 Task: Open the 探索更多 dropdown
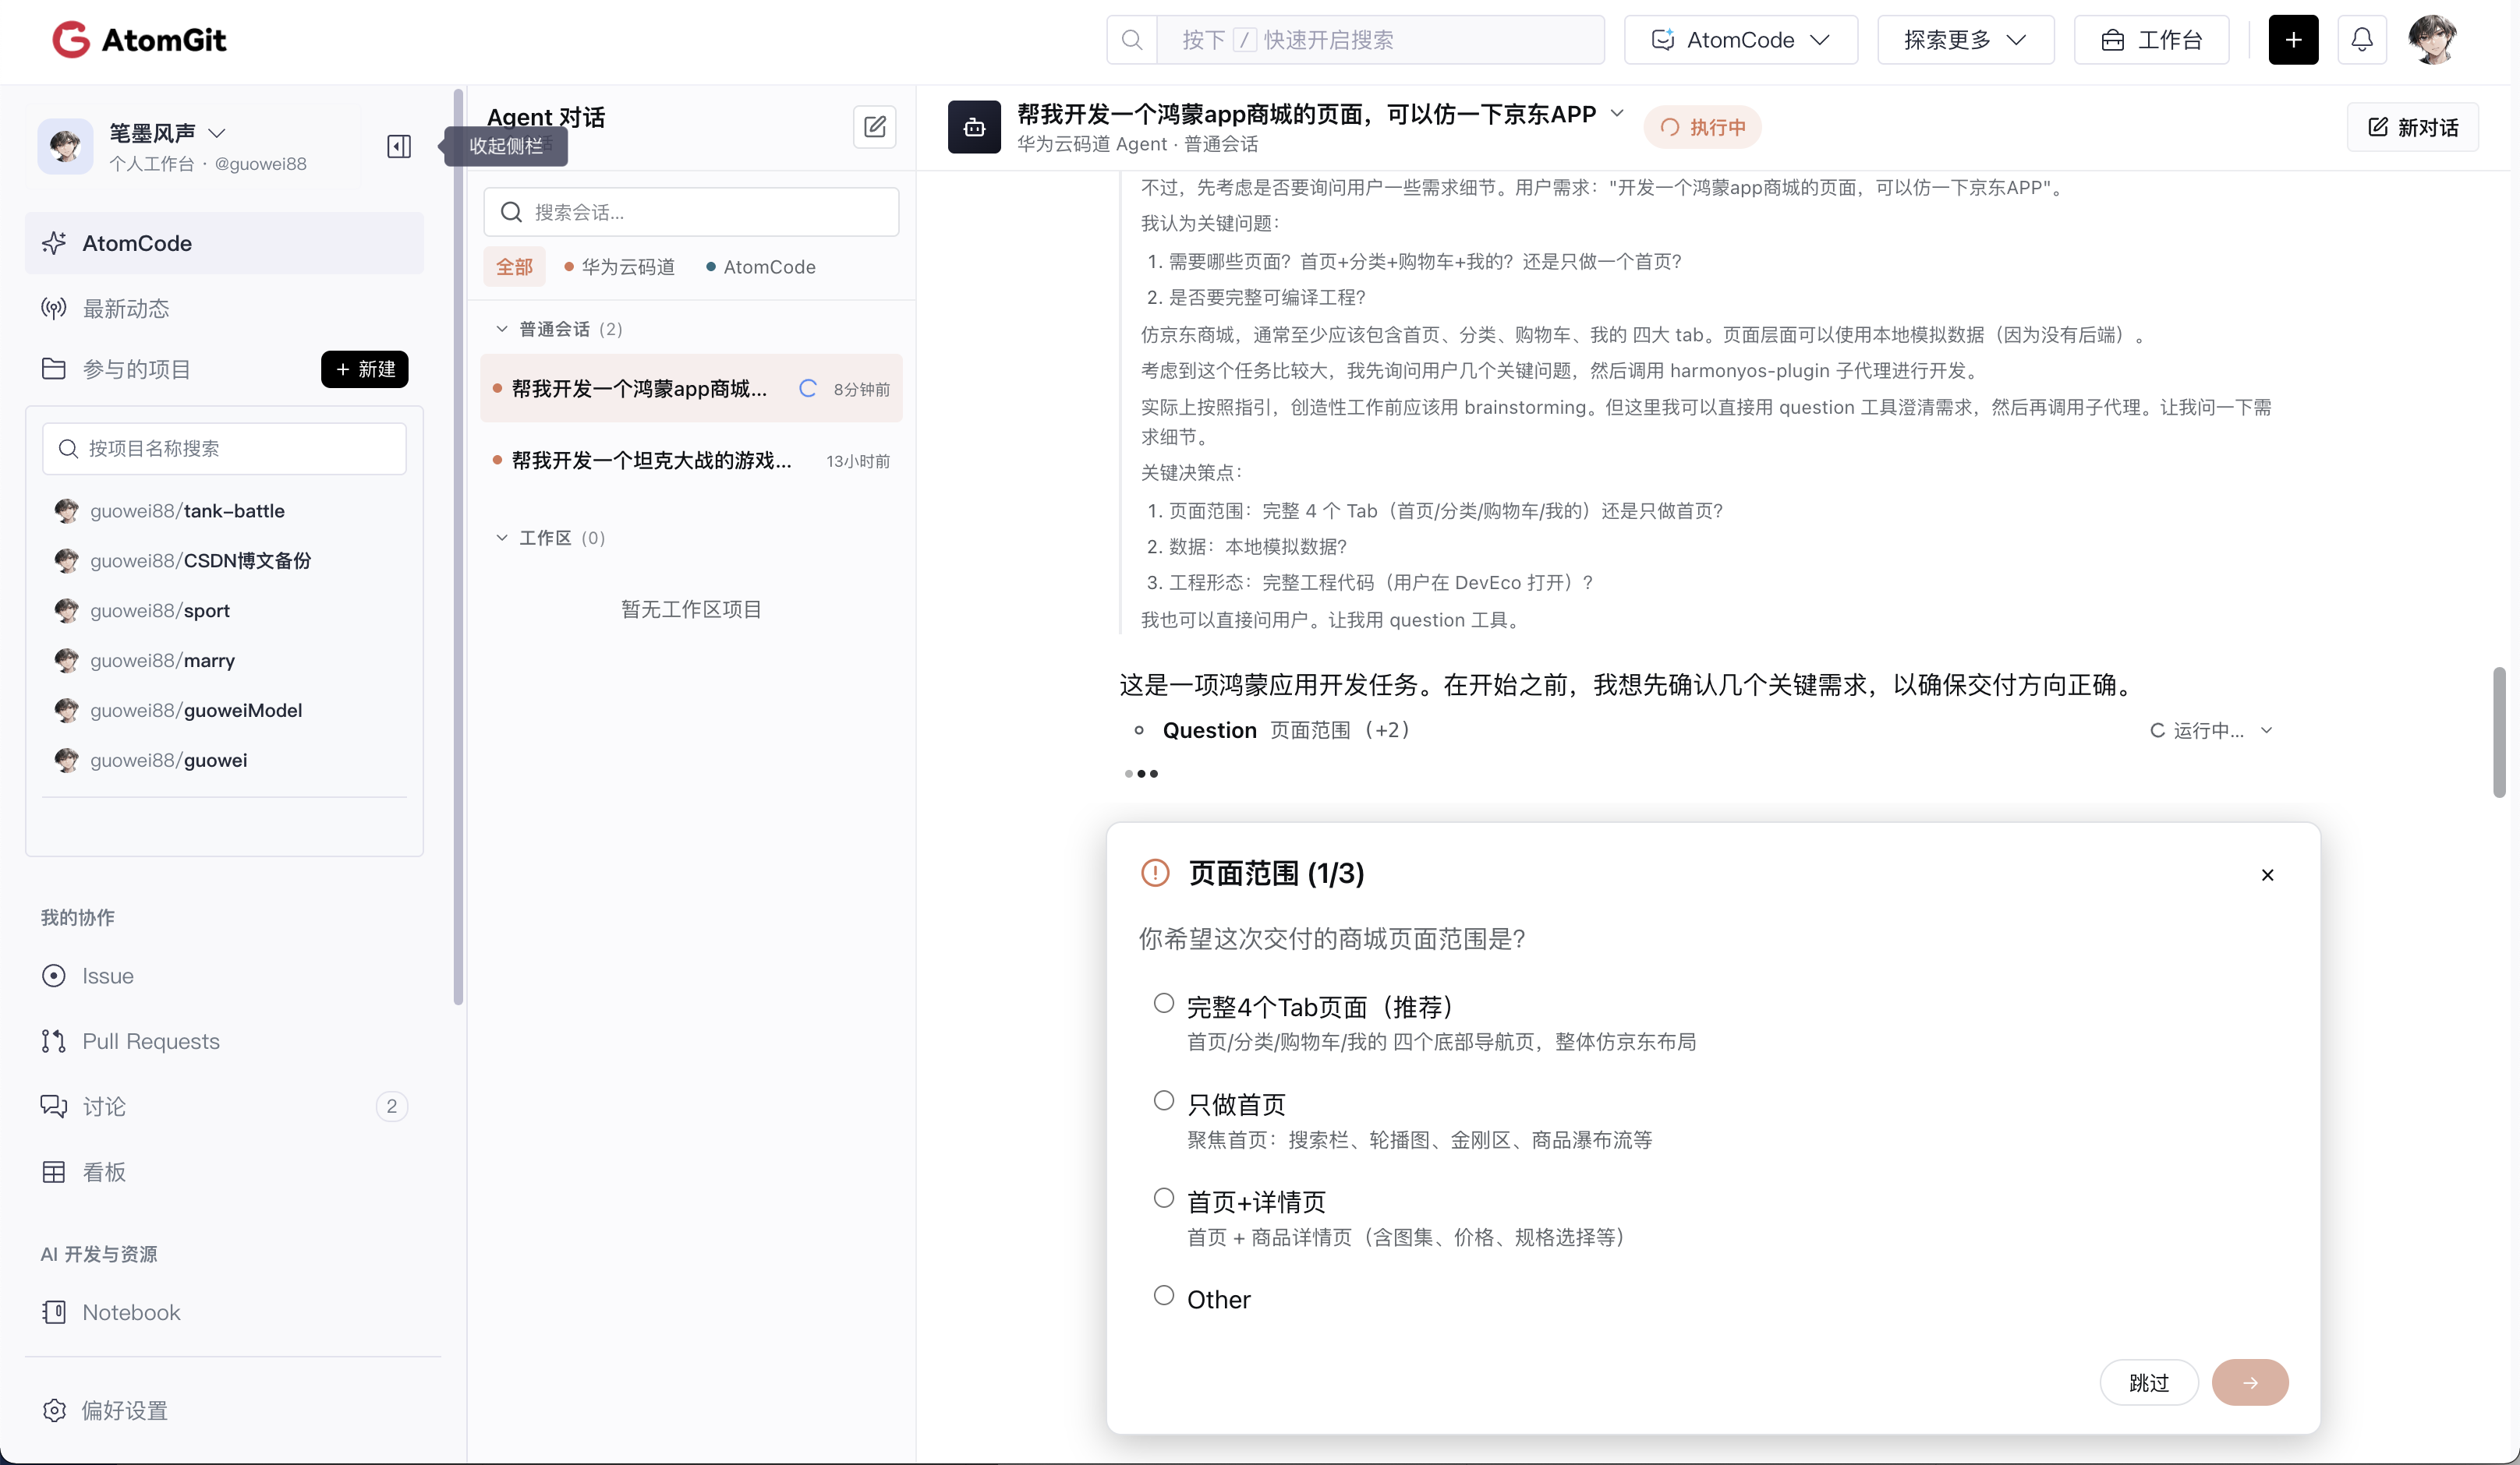1965,40
